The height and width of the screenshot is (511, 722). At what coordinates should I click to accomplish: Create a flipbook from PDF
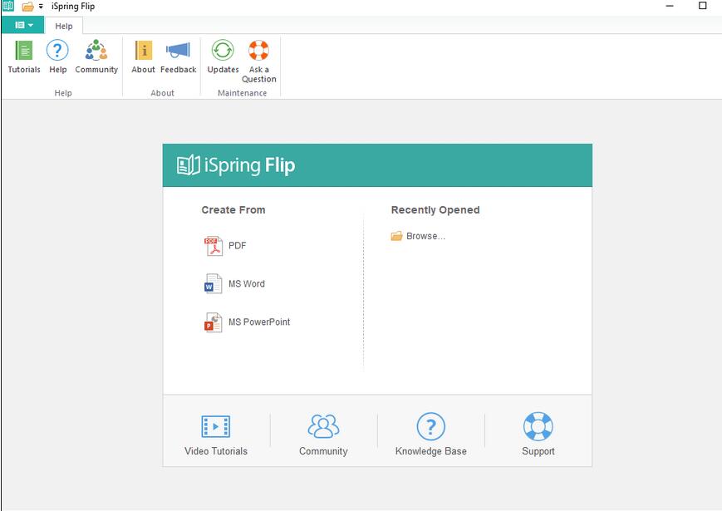225,246
